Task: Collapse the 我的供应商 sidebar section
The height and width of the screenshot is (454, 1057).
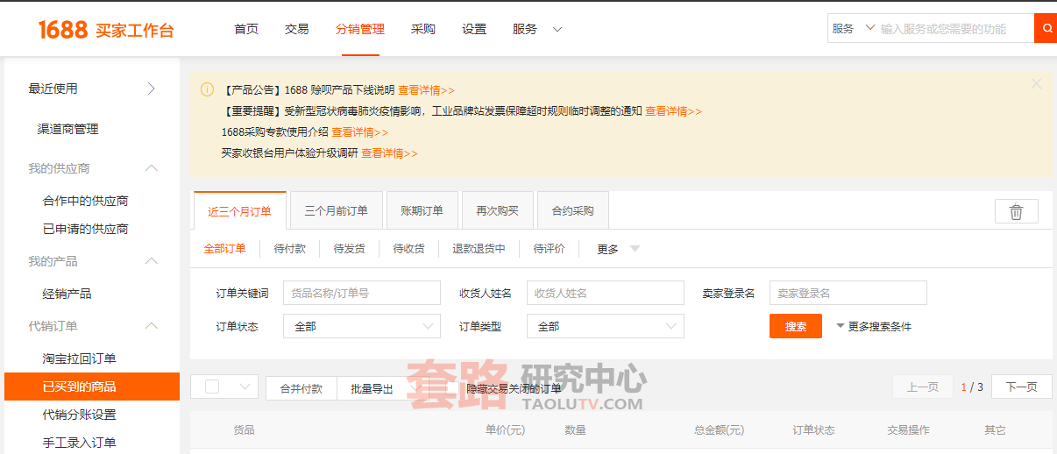Action: (x=152, y=168)
